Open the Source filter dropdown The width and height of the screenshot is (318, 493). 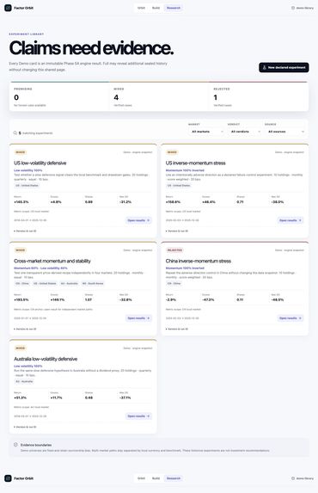285,132
